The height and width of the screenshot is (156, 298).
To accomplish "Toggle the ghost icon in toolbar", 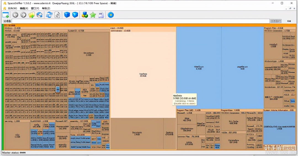I will pos(101,15).
